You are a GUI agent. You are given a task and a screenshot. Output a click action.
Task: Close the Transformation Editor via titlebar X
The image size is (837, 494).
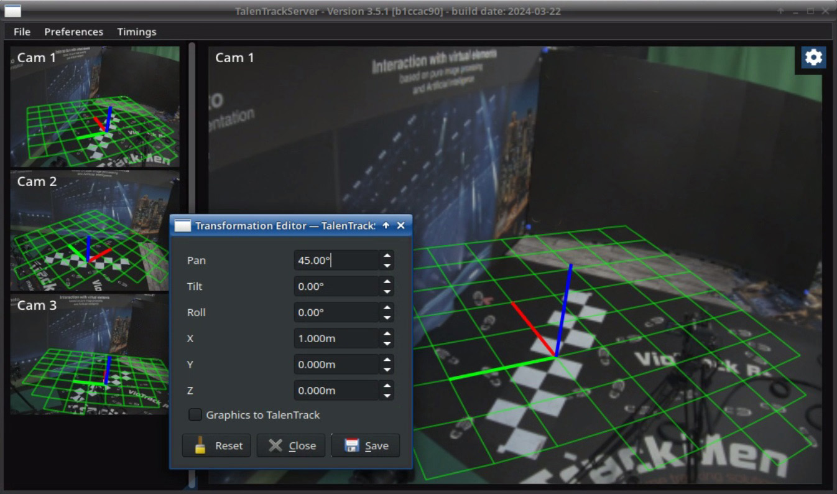(x=400, y=226)
